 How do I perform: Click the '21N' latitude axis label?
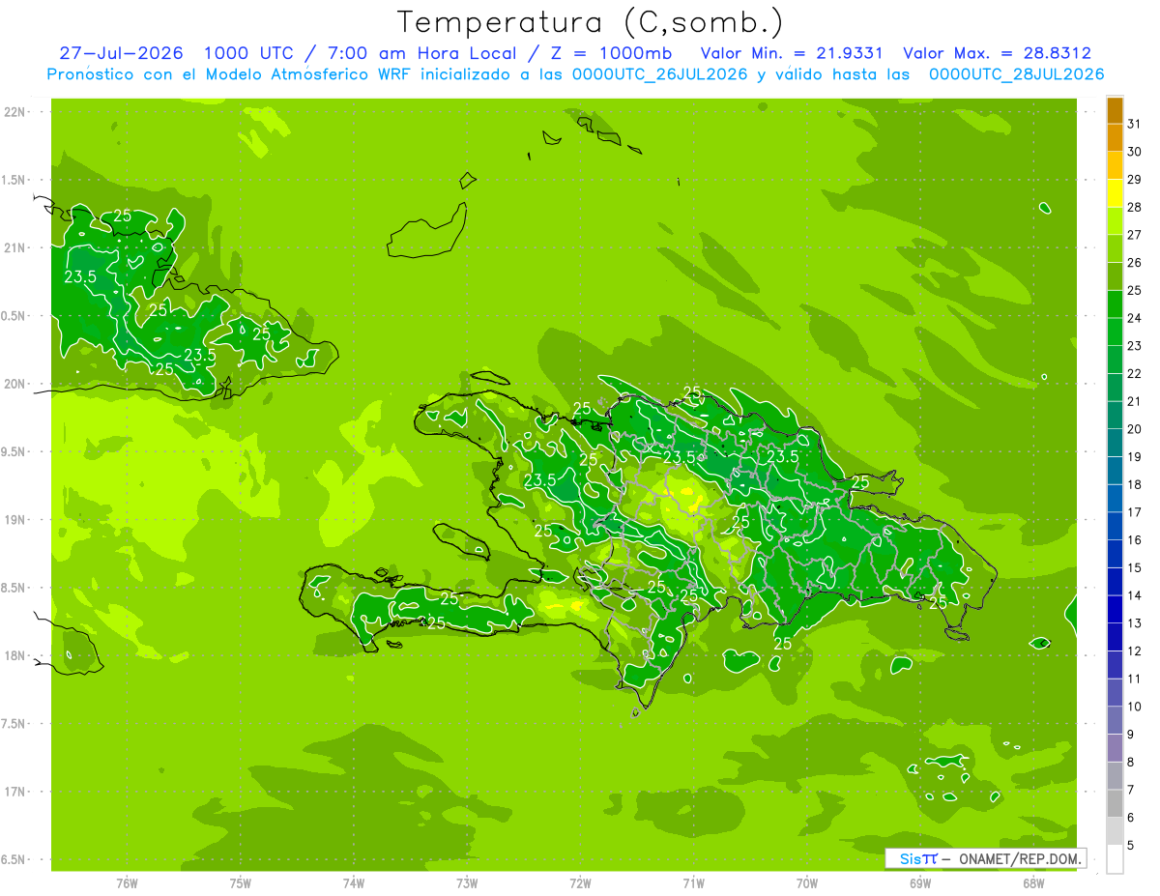[14, 247]
